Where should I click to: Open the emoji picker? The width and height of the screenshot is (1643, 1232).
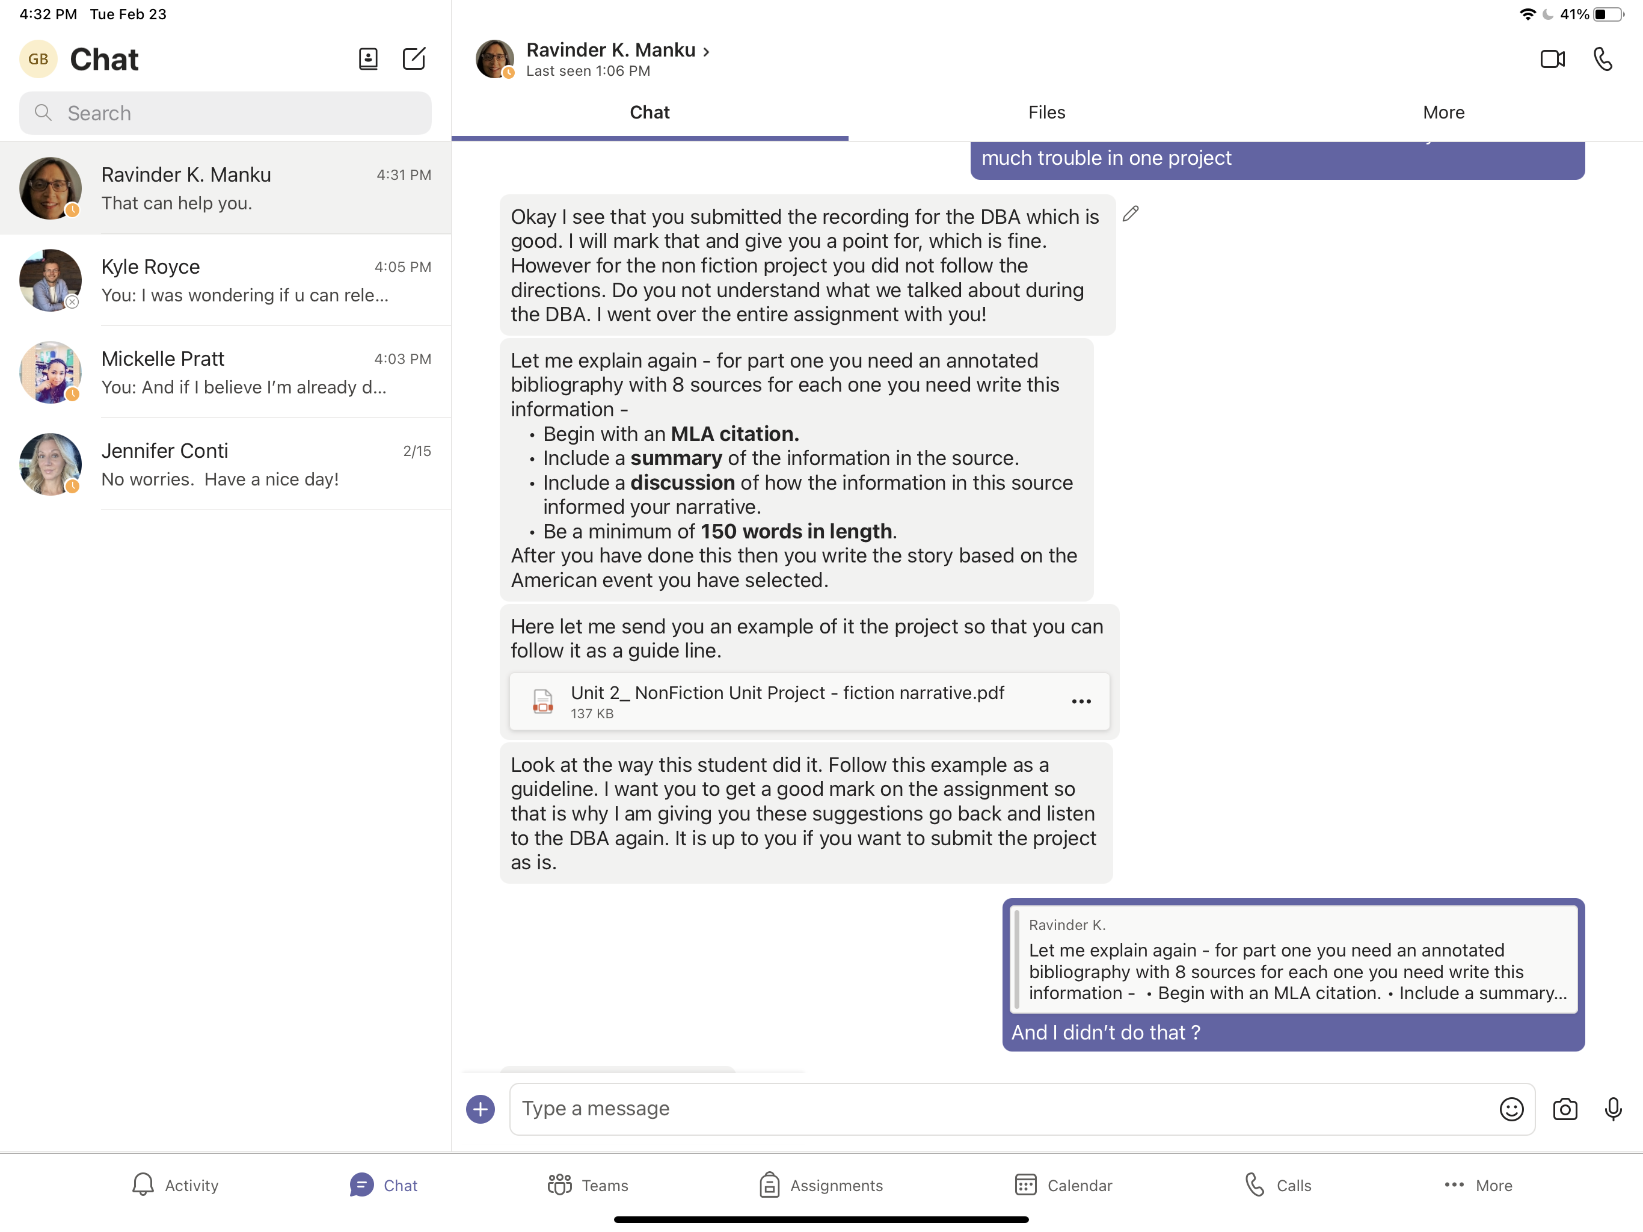(1511, 1109)
